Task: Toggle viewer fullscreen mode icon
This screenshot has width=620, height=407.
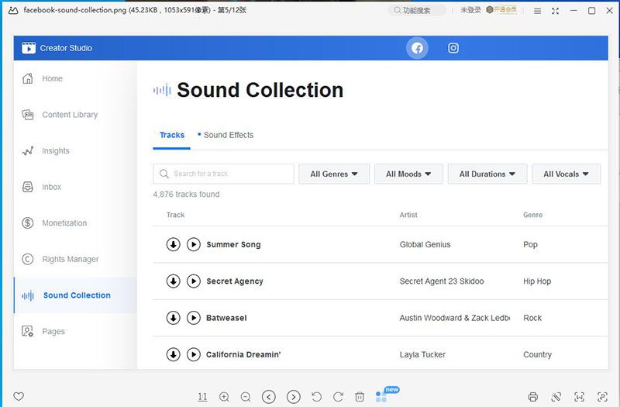Action: pyautogui.click(x=556, y=11)
